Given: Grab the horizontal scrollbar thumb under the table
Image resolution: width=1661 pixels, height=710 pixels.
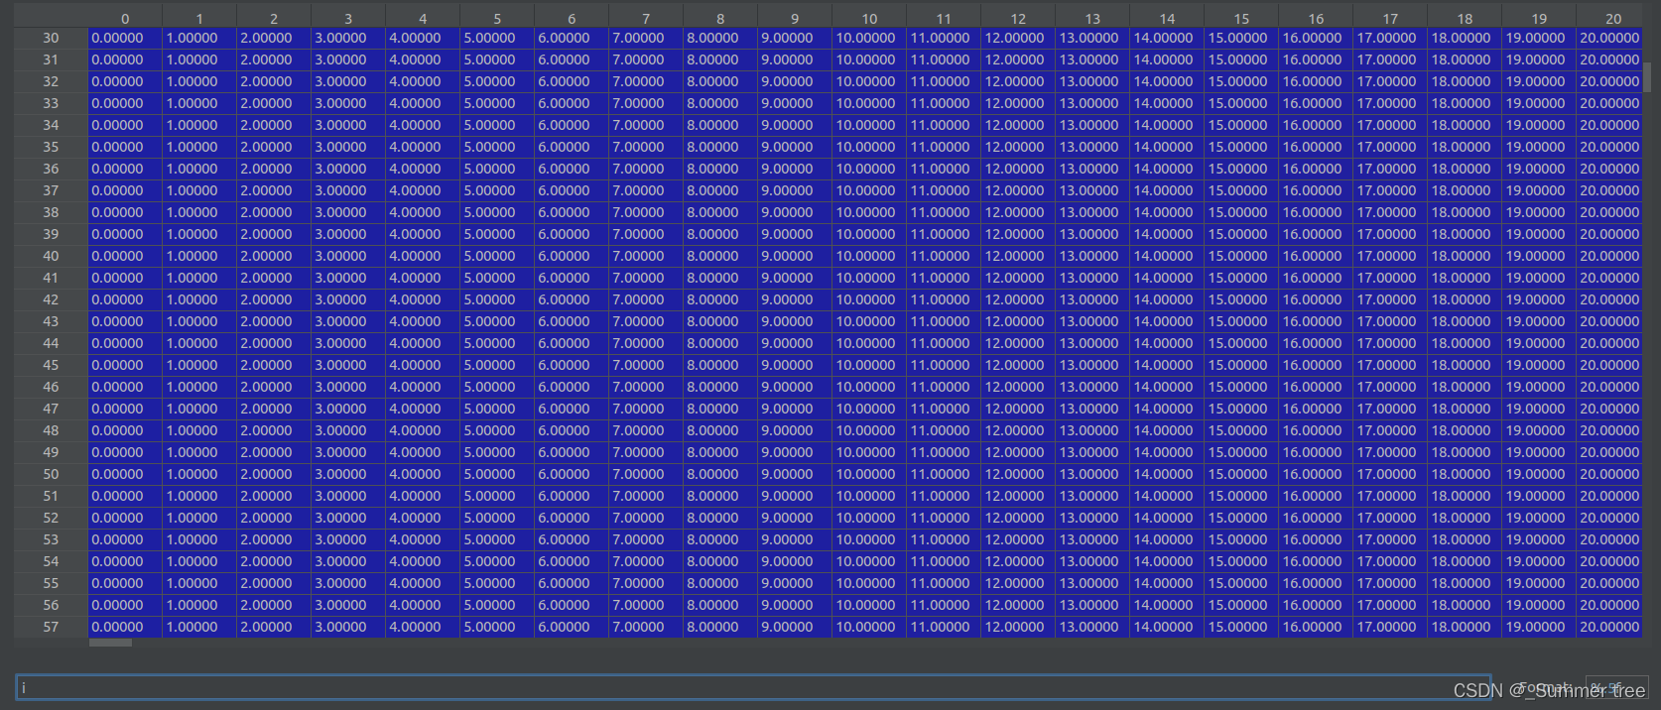Looking at the screenshot, I should coord(110,643).
